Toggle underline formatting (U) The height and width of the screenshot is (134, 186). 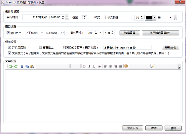[94, 66]
